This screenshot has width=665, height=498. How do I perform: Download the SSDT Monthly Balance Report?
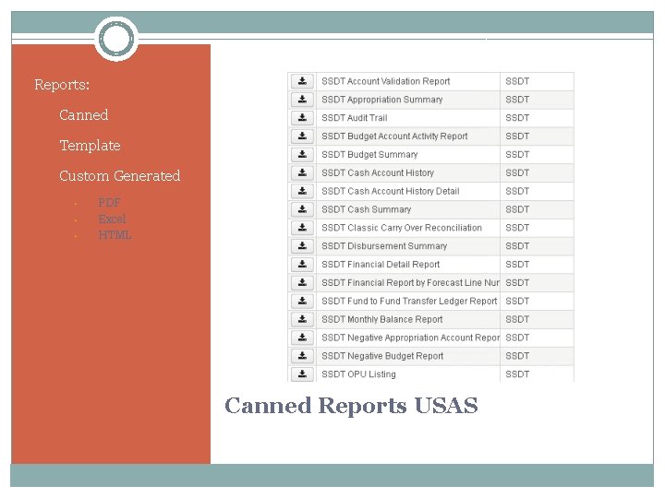pos(302,319)
